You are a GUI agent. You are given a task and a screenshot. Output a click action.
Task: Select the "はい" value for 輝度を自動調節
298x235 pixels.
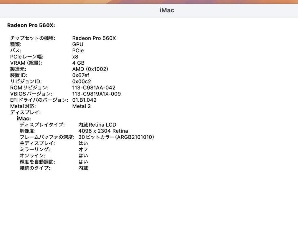pos(83,162)
